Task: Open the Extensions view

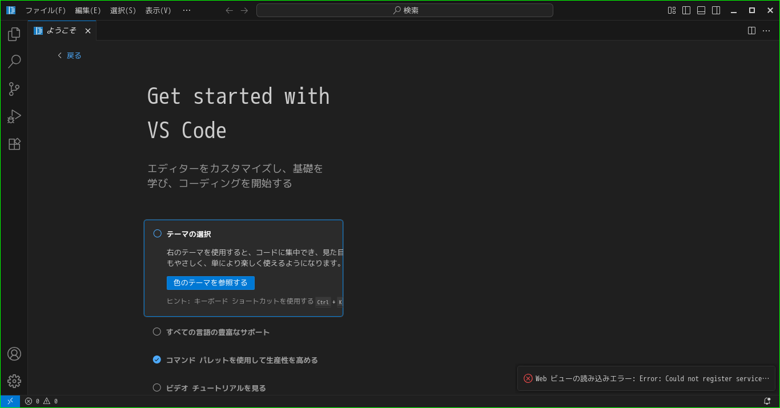Action: [14, 144]
